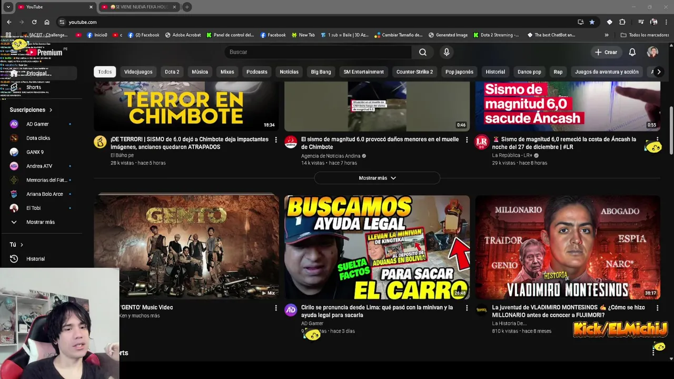Select the Dance pop filter chip
The width and height of the screenshot is (674, 379).
[529, 72]
